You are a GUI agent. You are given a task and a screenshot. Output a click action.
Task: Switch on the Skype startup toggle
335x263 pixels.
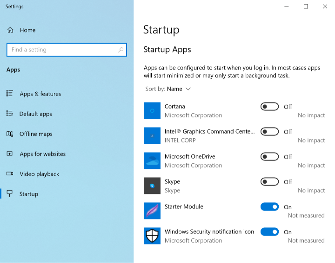(x=269, y=182)
